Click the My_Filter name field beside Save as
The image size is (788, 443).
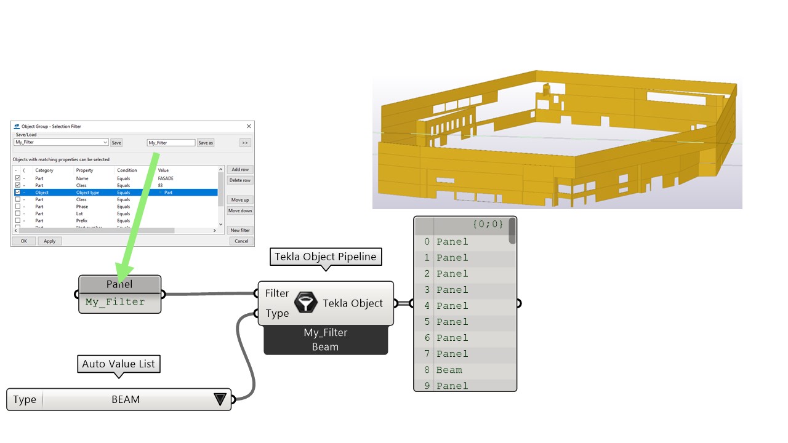tap(171, 143)
